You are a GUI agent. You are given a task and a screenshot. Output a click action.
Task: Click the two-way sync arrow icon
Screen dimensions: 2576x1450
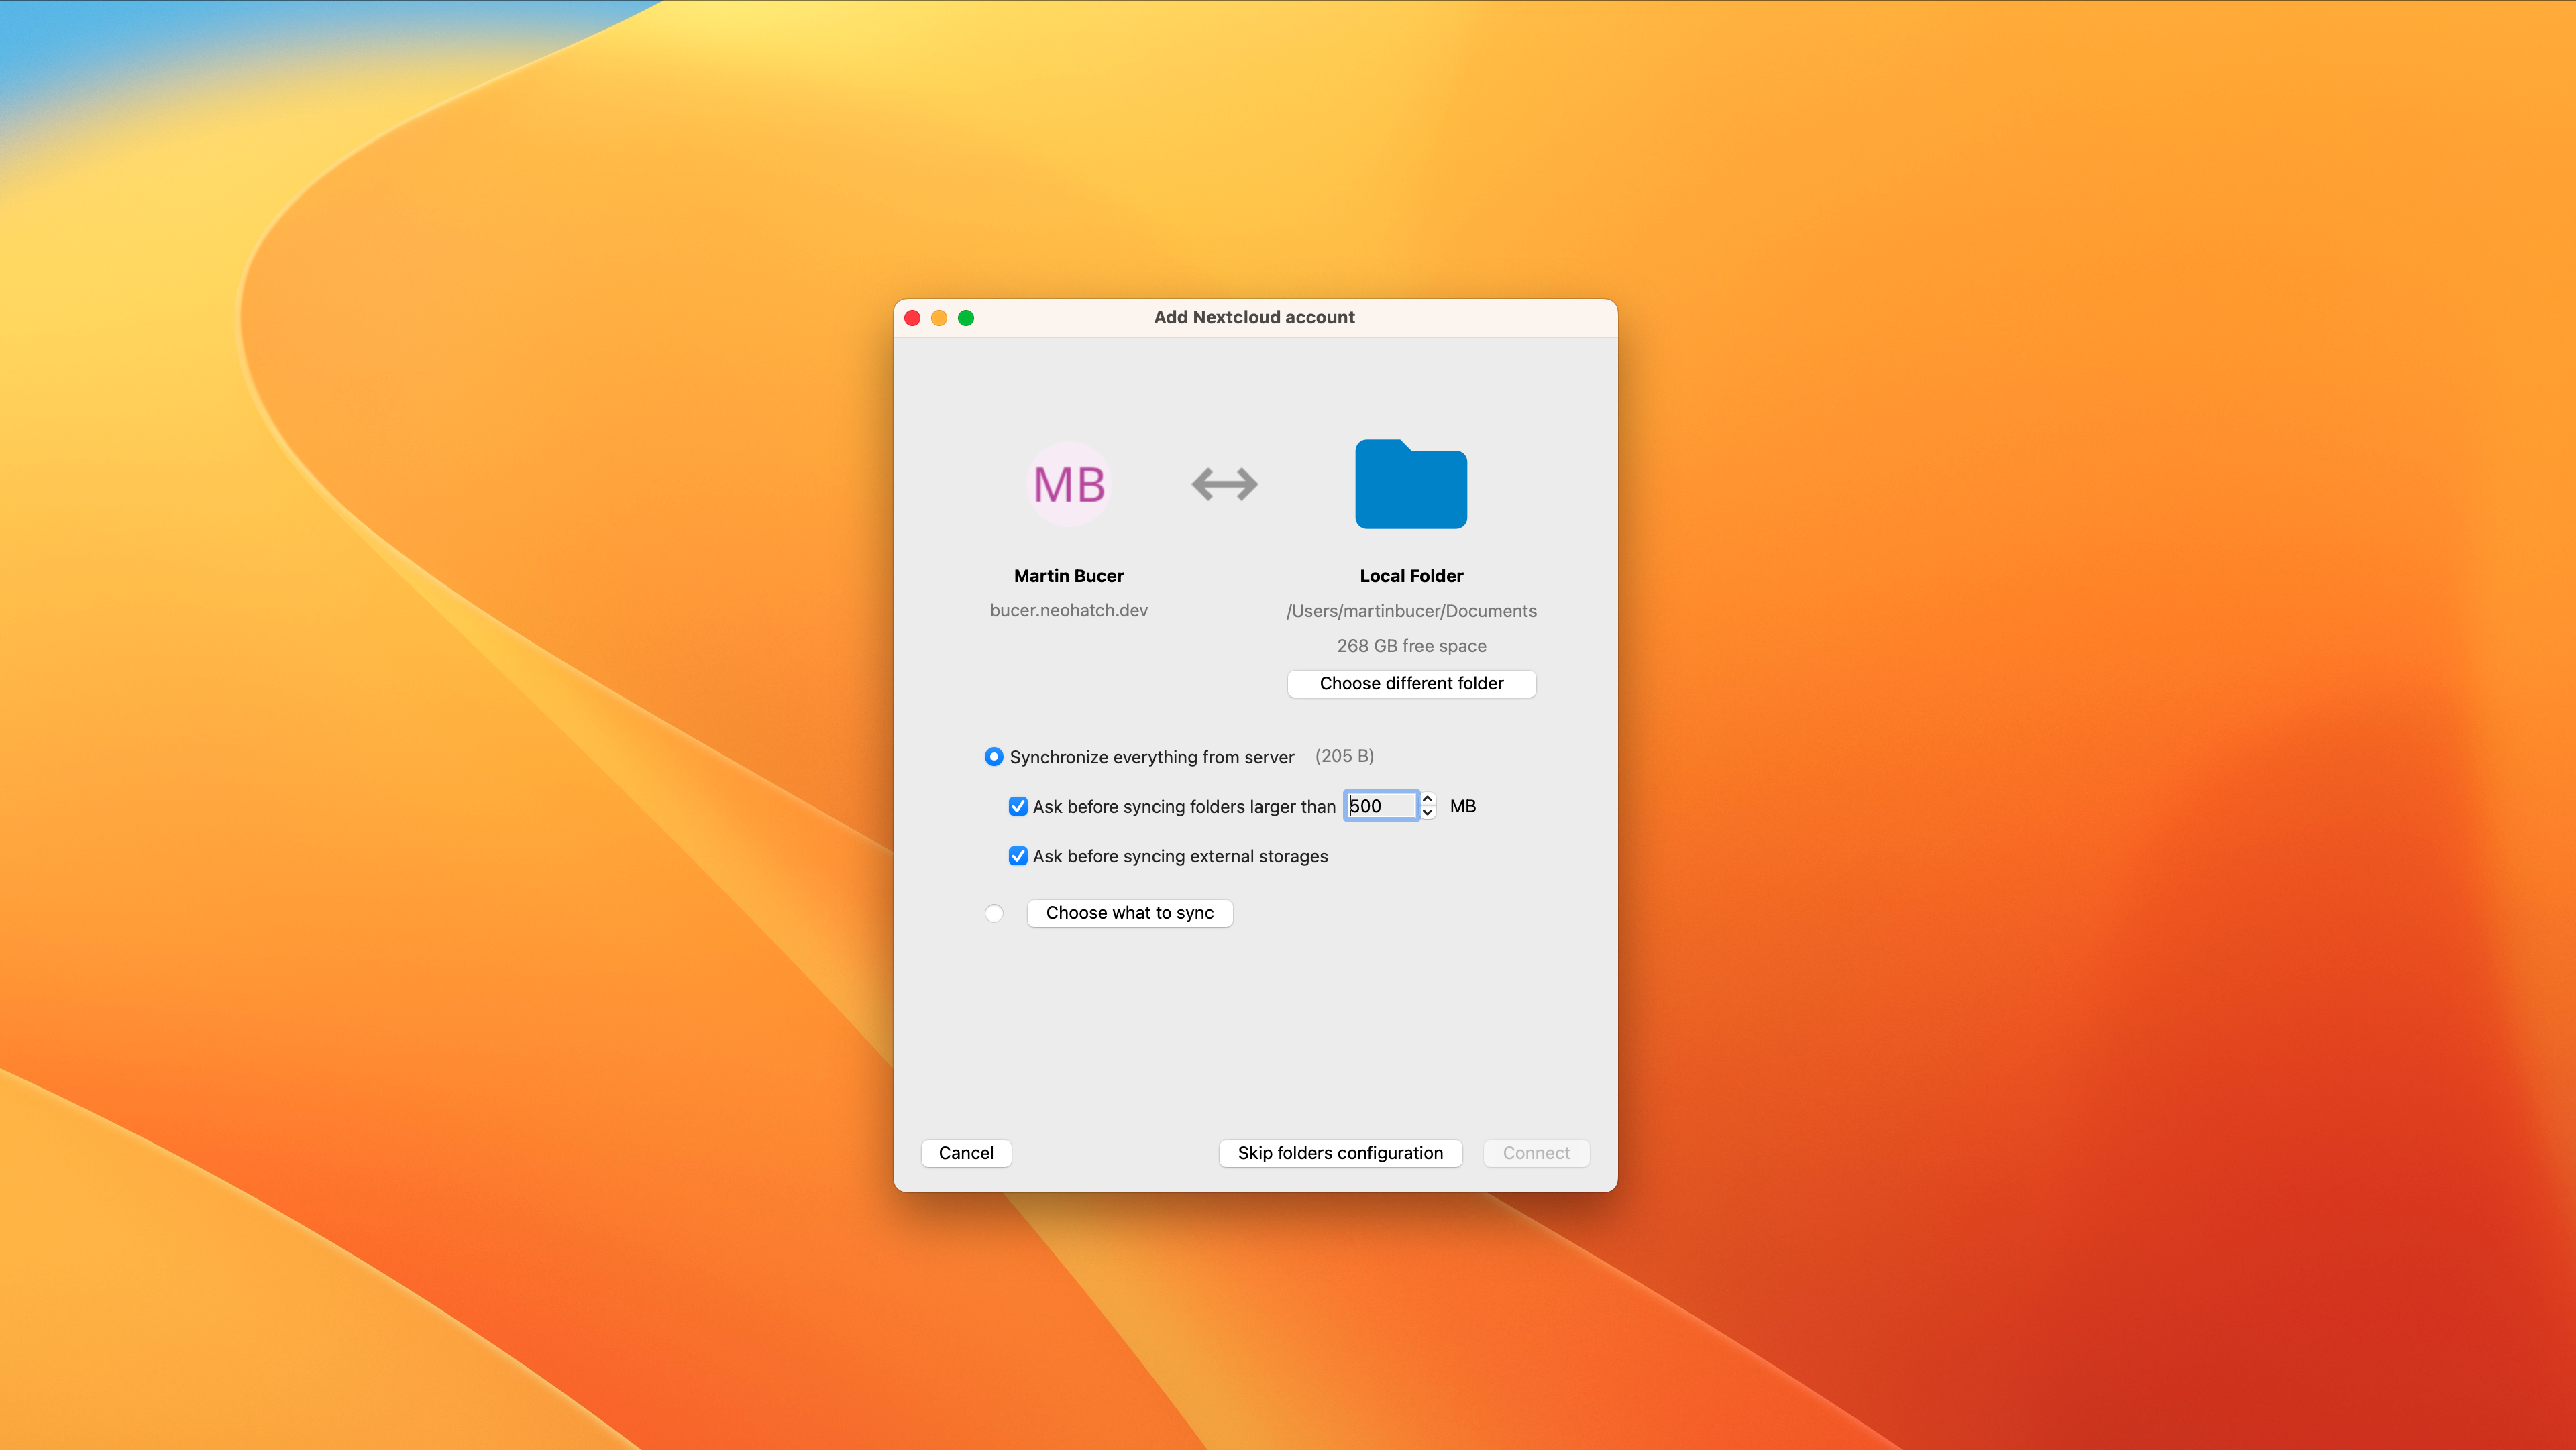click(x=1224, y=484)
